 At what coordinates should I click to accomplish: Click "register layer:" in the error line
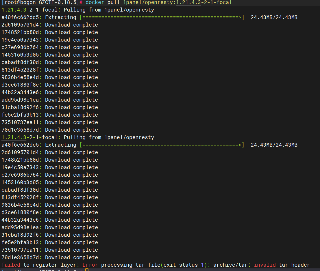click(56, 265)
